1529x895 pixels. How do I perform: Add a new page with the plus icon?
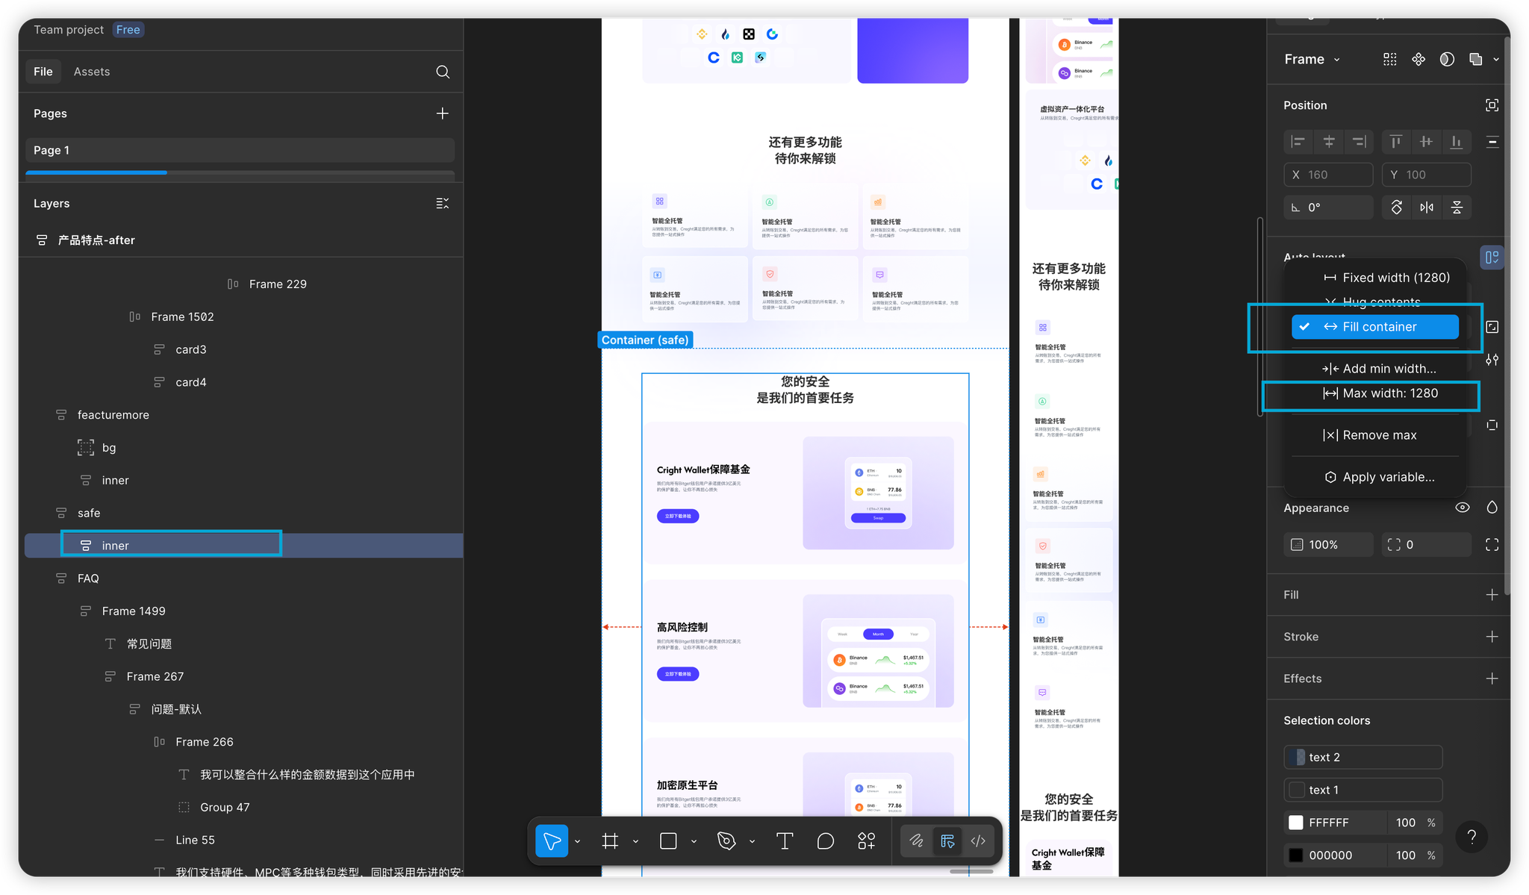click(x=443, y=113)
